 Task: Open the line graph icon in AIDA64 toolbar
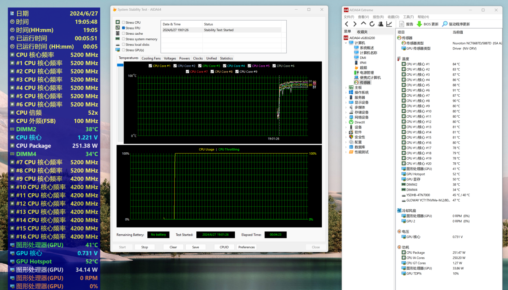pyautogui.click(x=389, y=24)
